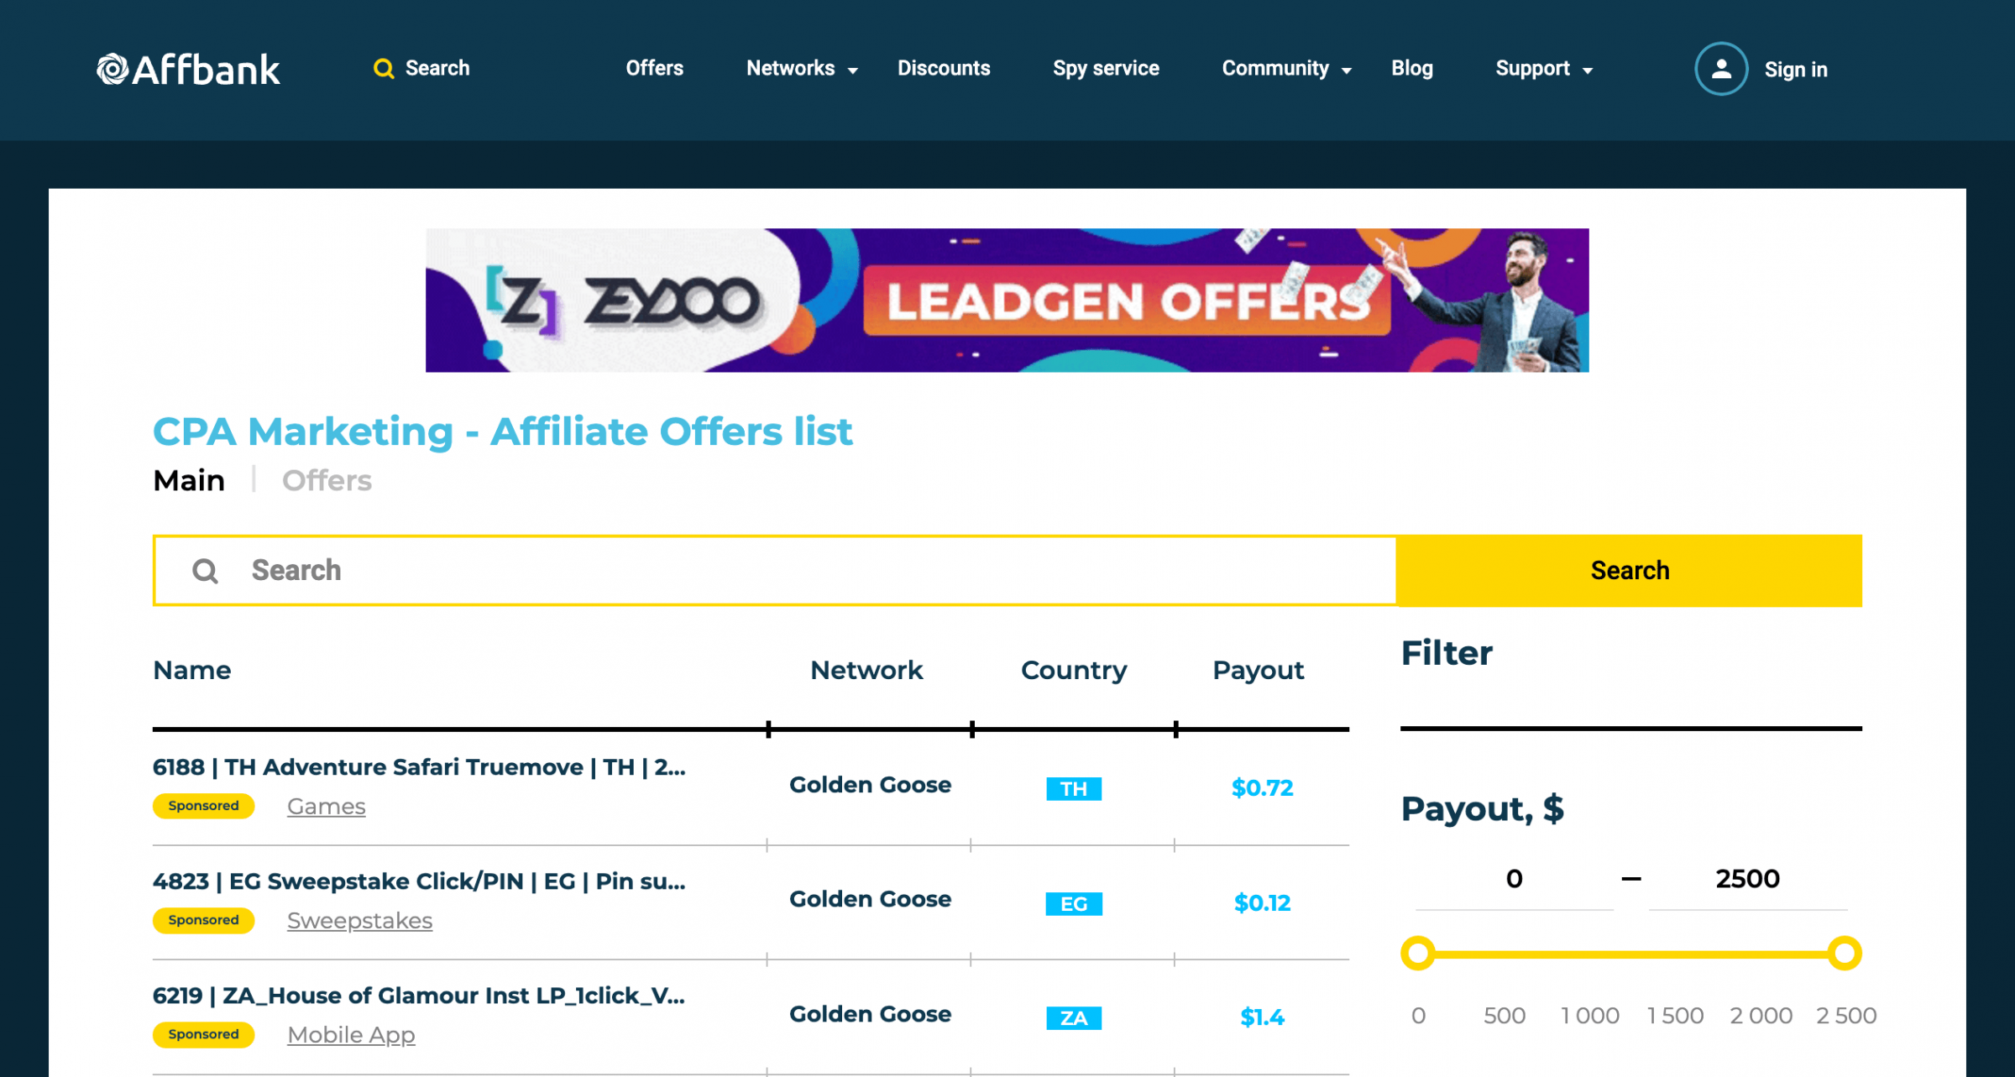Screen dimensions: 2015x1077
Task: Open offer 4823 EG Sweepstake Click/PIN
Action: 419,881
